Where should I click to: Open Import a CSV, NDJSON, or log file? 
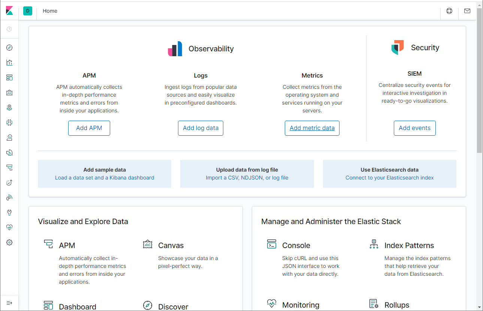pos(247,178)
